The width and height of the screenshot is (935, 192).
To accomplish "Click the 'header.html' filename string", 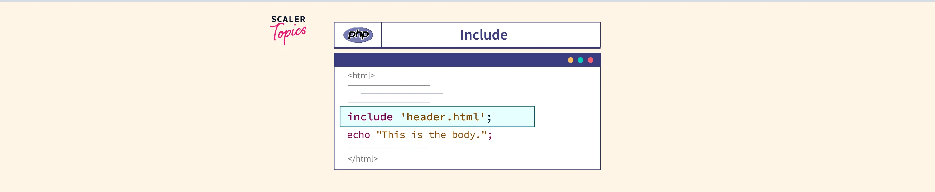I will [x=443, y=117].
